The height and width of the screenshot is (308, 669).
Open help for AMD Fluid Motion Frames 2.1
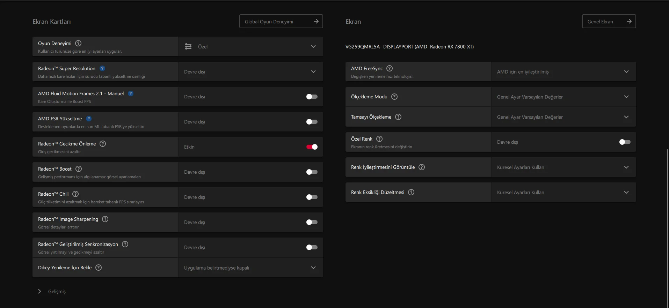click(x=131, y=93)
